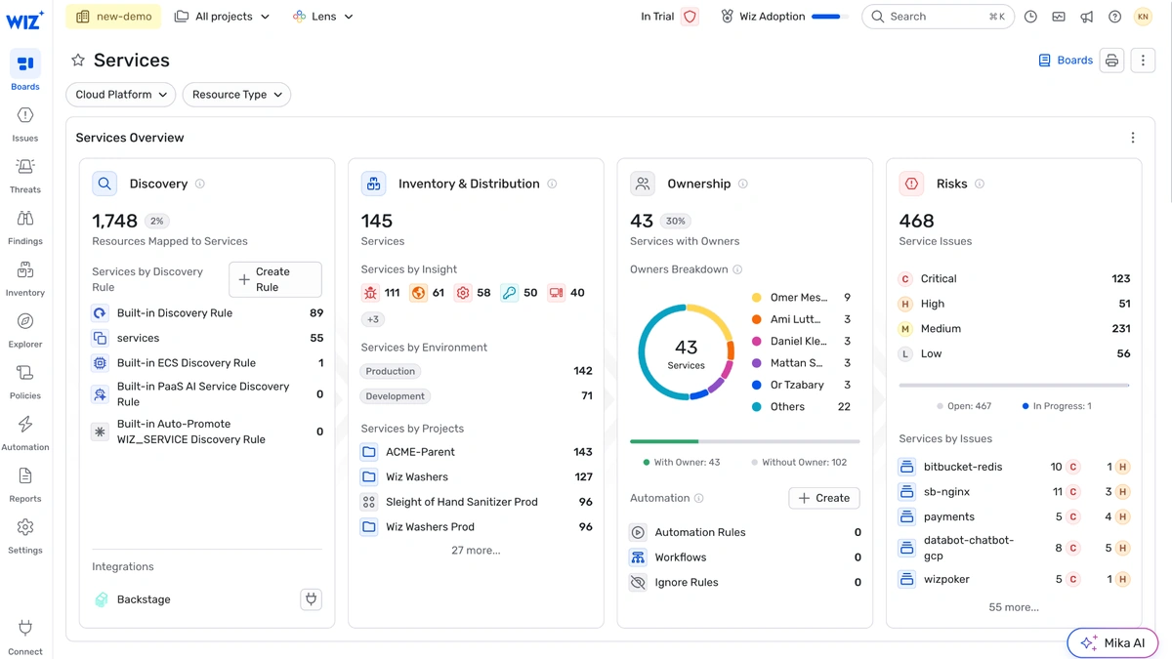Go to Boards in sidebar
Viewport: 1172px width, 659px height.
25,72
